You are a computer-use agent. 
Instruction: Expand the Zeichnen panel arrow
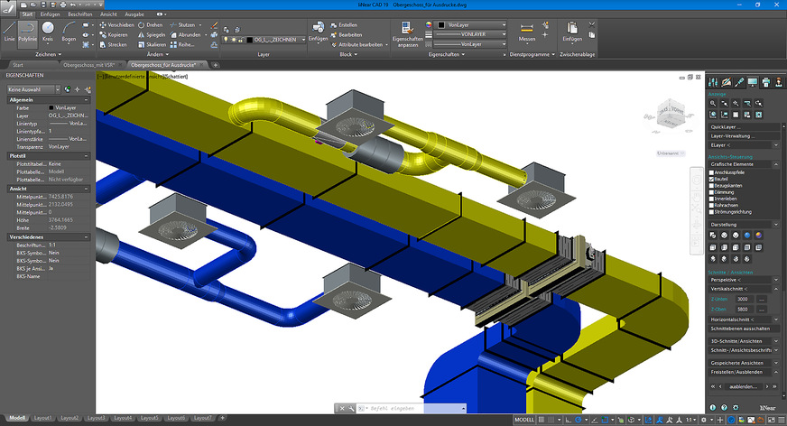tap(60, 54)
